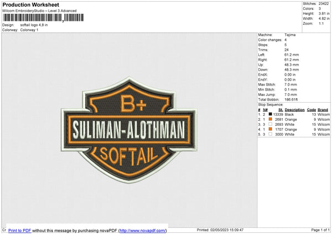Click the 'Description' column header

[x=294, y=110]
